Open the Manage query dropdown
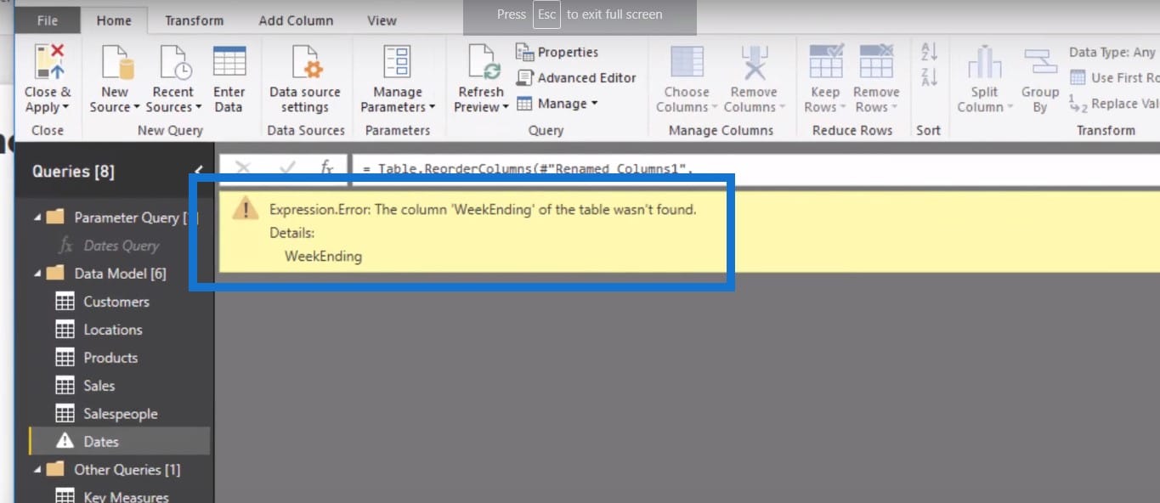The image size is (1160, 503). (557, 104)
